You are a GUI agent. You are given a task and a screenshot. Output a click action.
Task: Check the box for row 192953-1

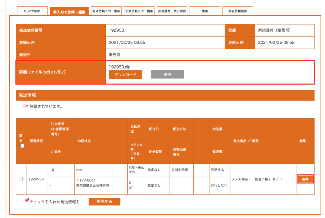pos(21,179)
